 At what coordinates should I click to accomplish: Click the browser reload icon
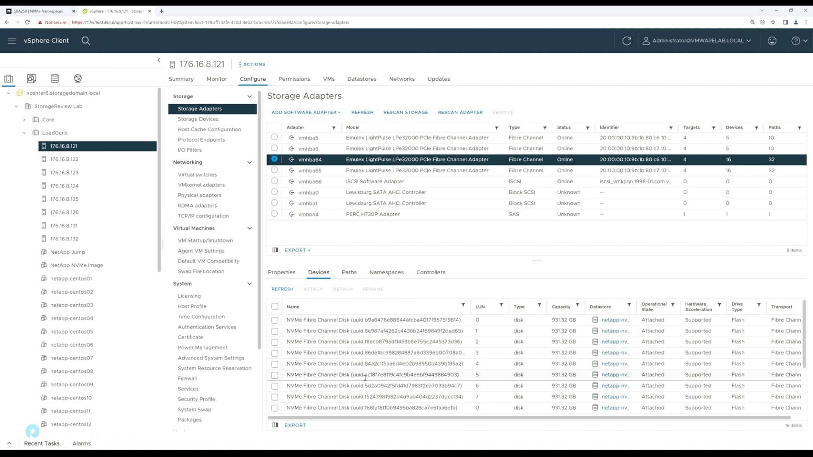tap(28, 22)
